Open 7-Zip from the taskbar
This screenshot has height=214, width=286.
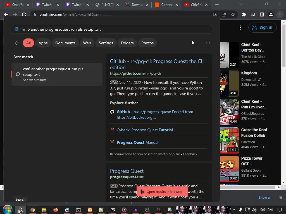(113, 210)
